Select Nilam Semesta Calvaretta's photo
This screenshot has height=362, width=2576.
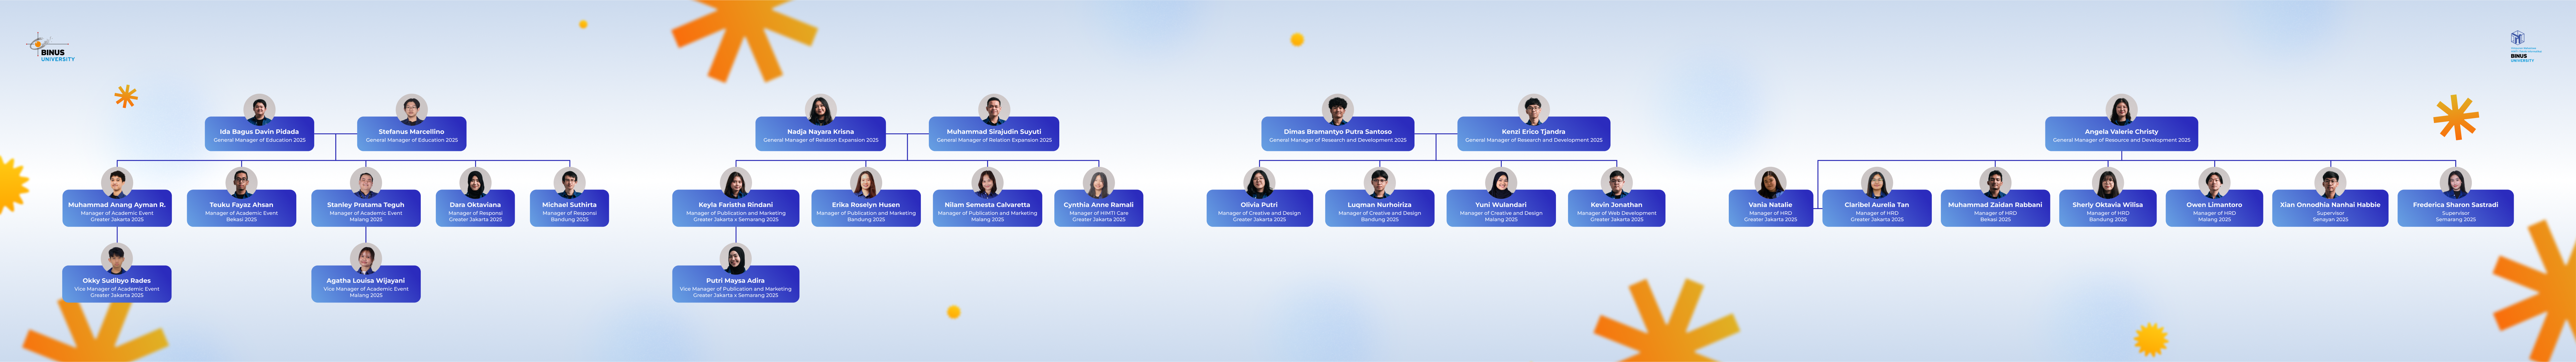pos(987,182)
